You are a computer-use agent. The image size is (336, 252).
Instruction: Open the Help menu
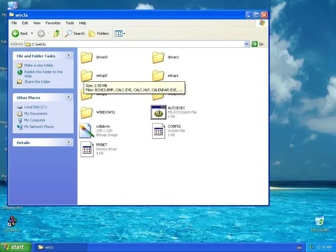pyautogui.click(x=82, y=23)
